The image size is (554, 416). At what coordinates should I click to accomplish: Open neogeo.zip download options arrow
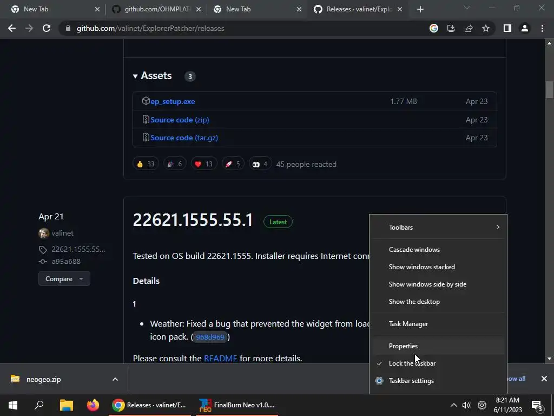pos(115,379)
